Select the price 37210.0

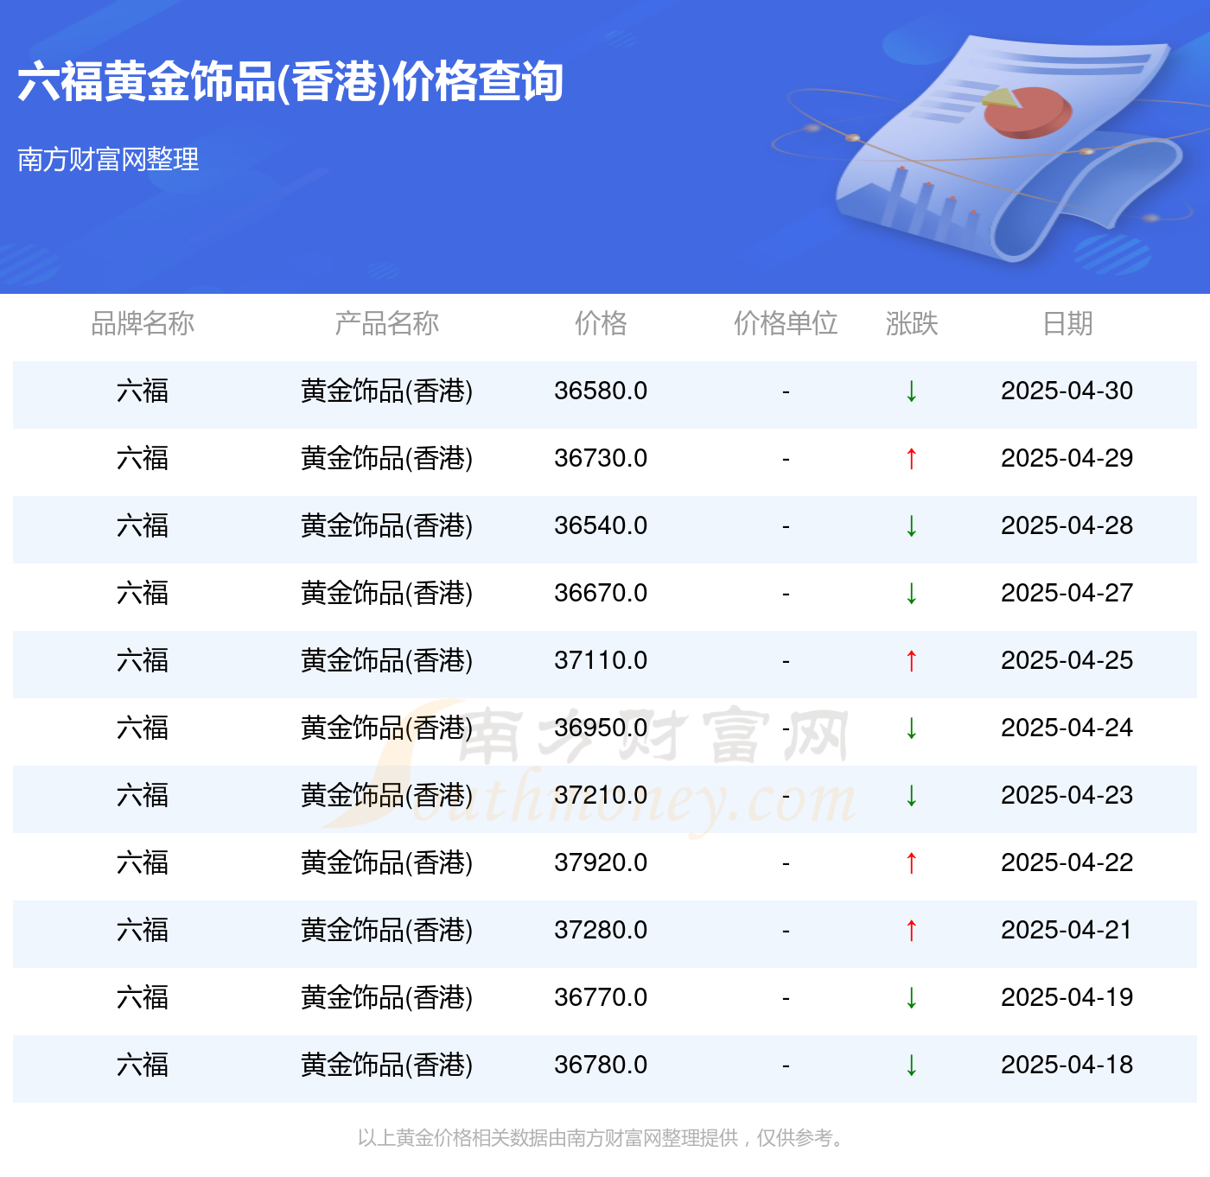[601, 795]
